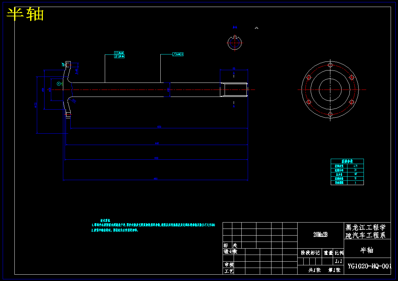Image resolution: width=398 pixels, height=281 pixels.
Task: Click the upper A section-cut marker
Action: click(x=234, y=73)
